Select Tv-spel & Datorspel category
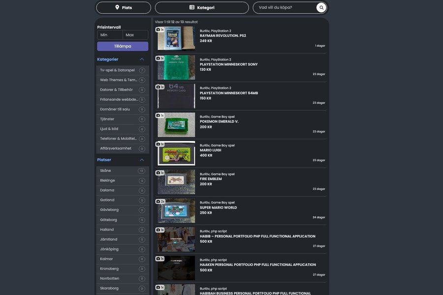The width and height of the screenshot is (443, 295). [118, 70]
